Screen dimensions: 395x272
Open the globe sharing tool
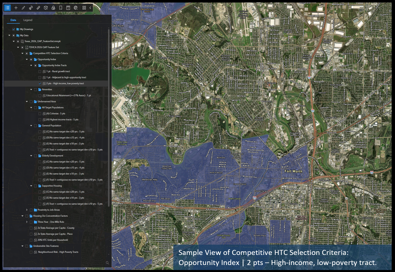[x=75, y=8]
